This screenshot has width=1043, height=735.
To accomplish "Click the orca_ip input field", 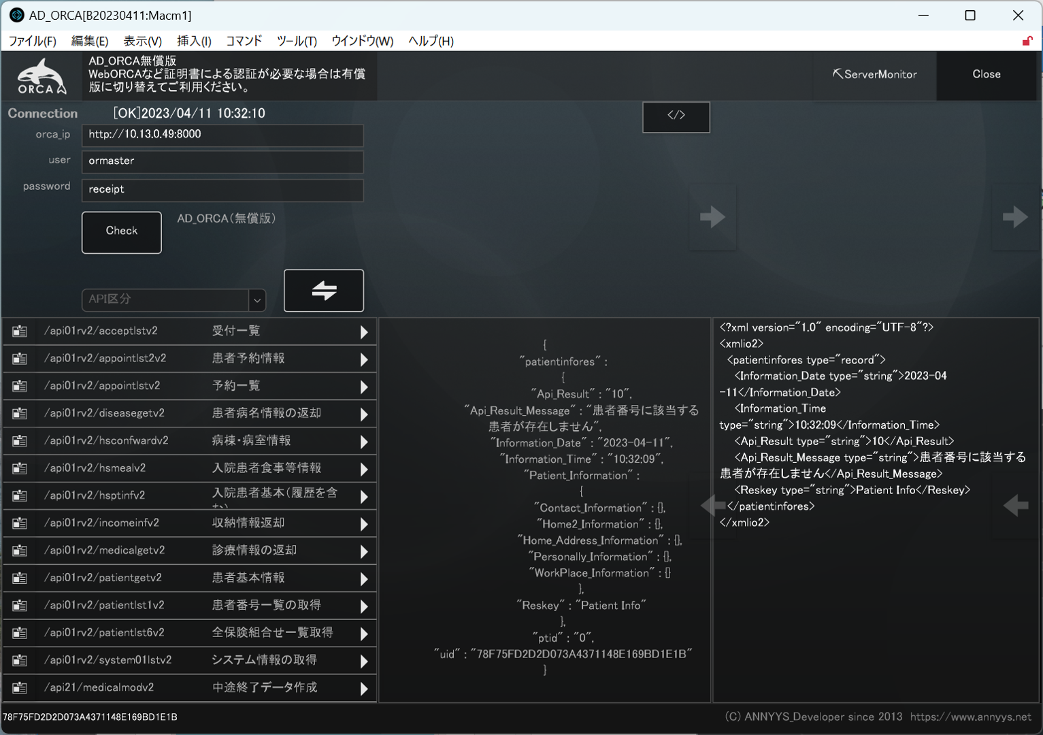I will [x=222, y=135].
